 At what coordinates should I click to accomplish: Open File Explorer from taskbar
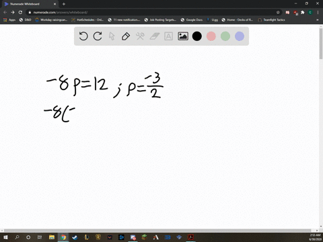point(52,237)
